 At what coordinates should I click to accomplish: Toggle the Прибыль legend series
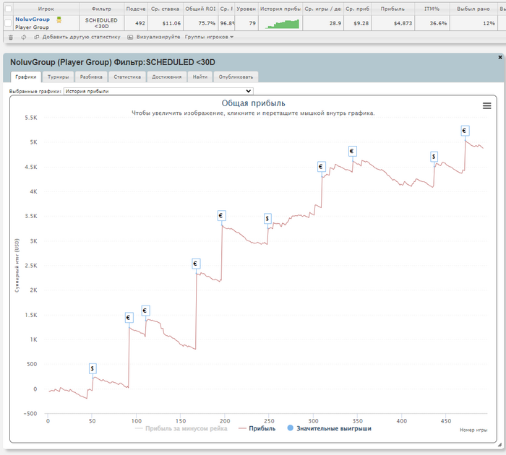point(257,428)
